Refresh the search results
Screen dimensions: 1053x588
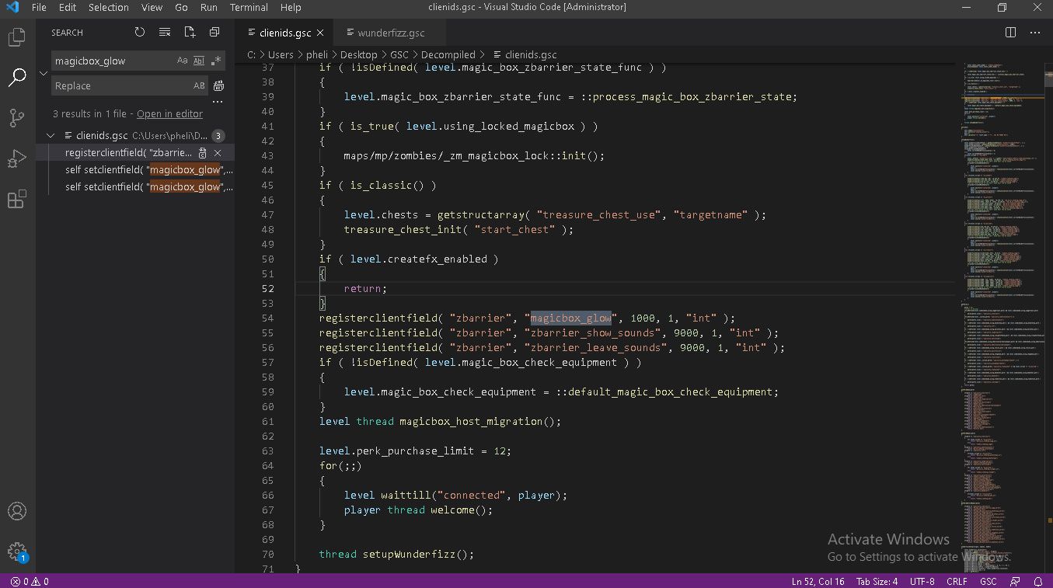(140, 32)
